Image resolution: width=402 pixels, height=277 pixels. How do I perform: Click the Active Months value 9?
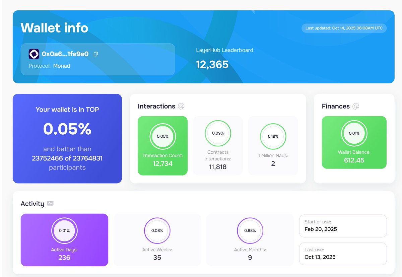250,258
